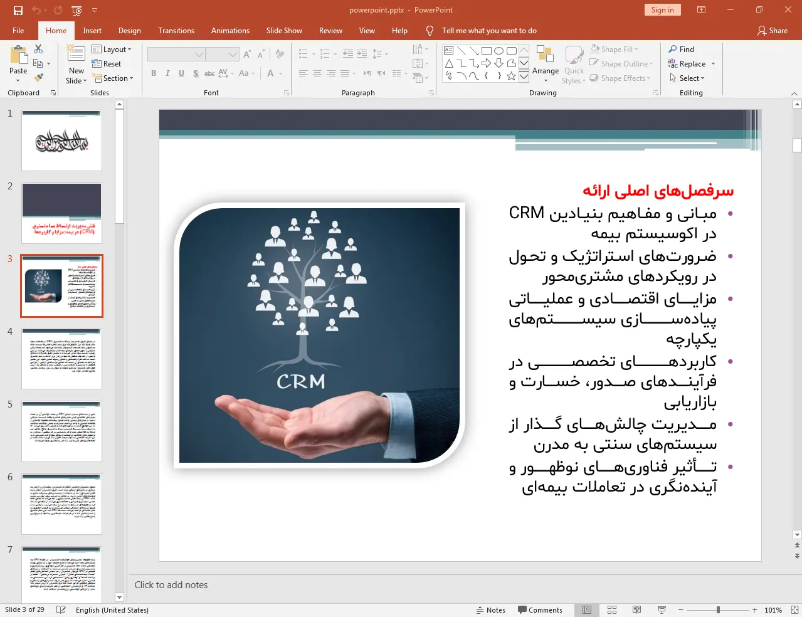Click to add notes pane
Image resolution: width=802 pixels, height=617 pixels.
(171, 584)
